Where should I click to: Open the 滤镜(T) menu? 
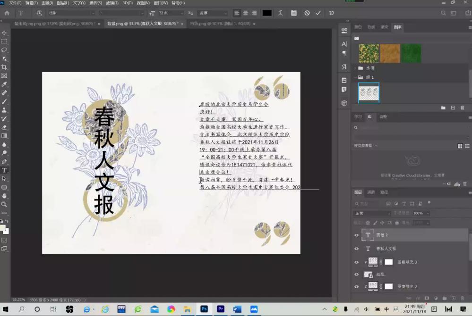click(x=112, y=3)
